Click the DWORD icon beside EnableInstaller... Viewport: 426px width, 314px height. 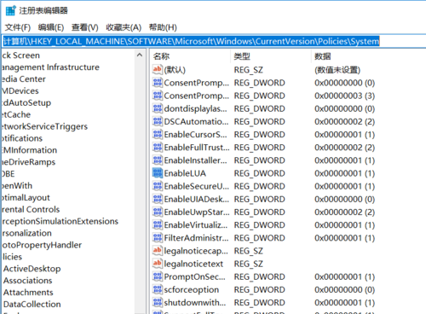click(x=158, y=160)
